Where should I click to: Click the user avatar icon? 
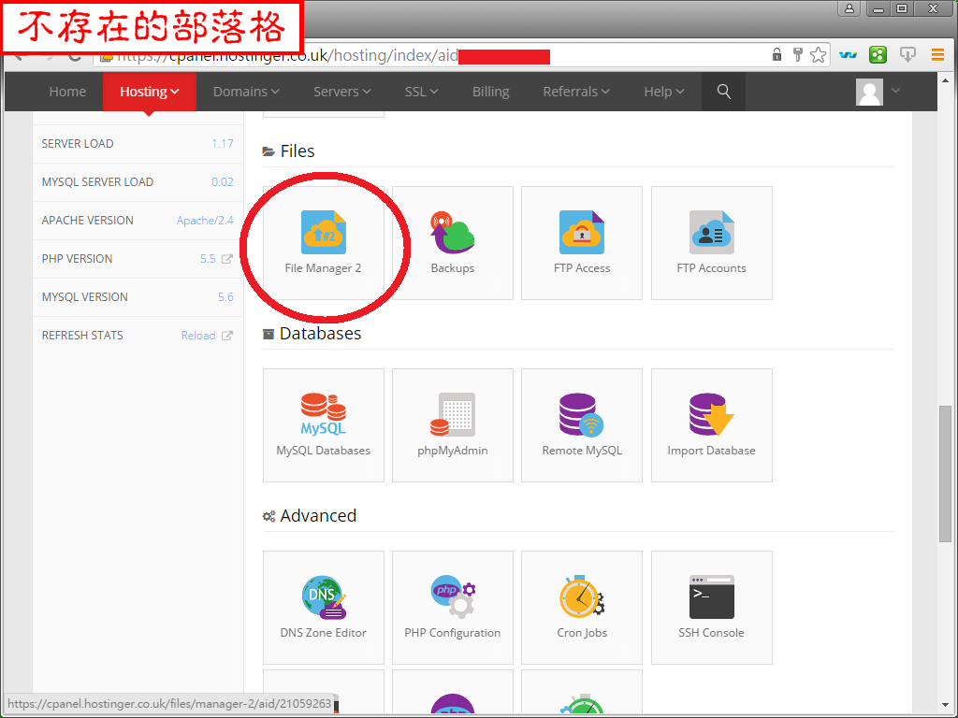point(869,92)
